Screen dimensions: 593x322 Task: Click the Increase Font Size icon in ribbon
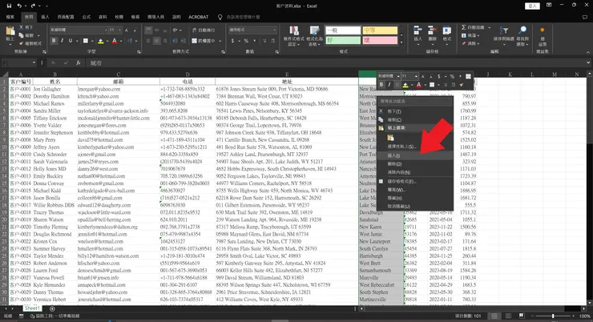[x=127, y=30]
